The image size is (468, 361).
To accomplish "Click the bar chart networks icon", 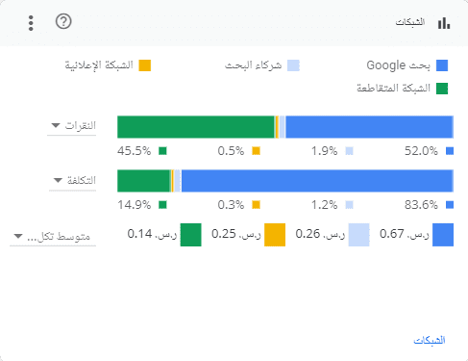I will point(444,23).
